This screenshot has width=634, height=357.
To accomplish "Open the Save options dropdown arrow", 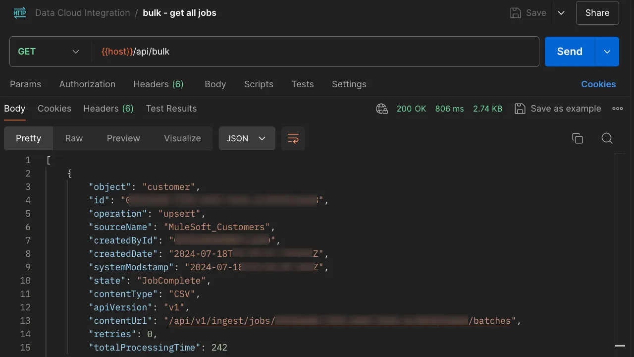I will tap(561, 13).
